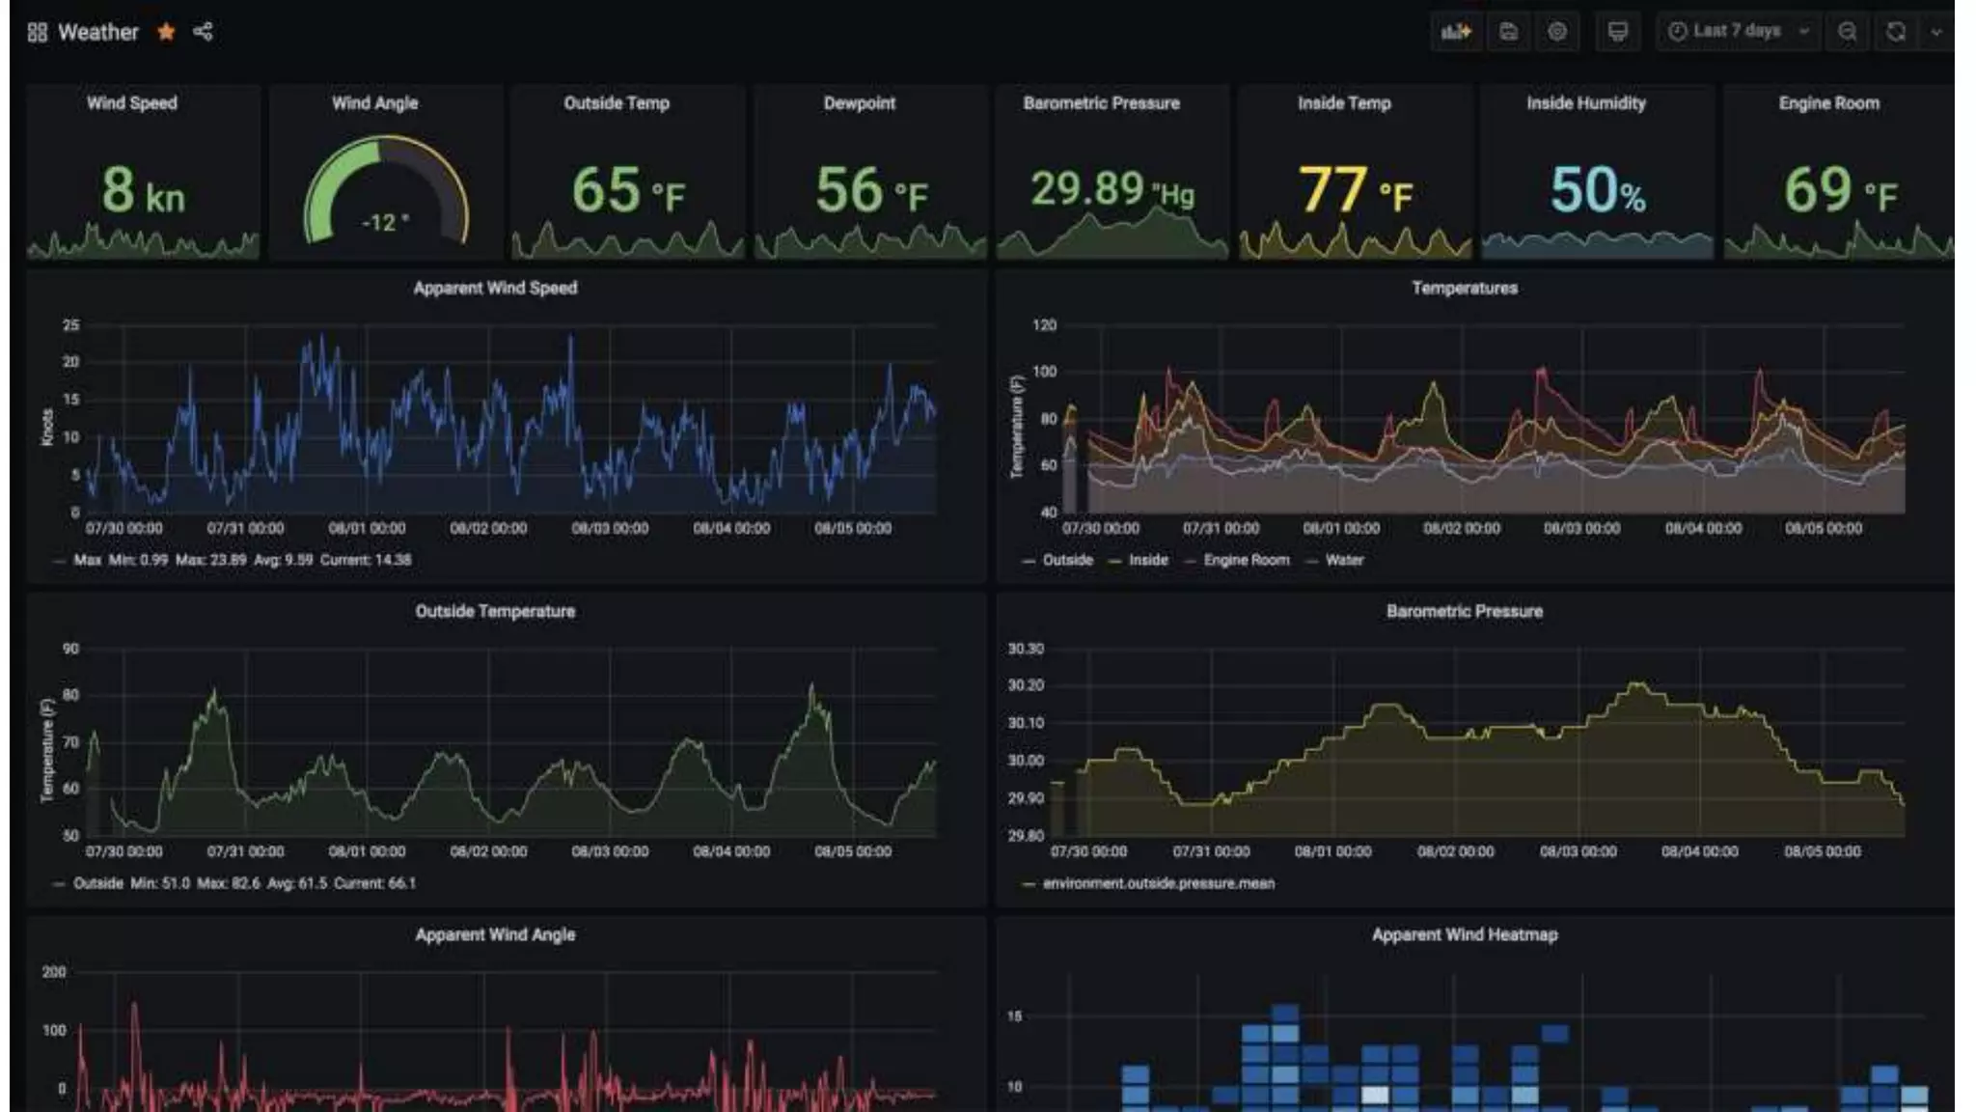
Task: Toggle the Engine Room series in the legend
Action: click(x=1246, y=560)
